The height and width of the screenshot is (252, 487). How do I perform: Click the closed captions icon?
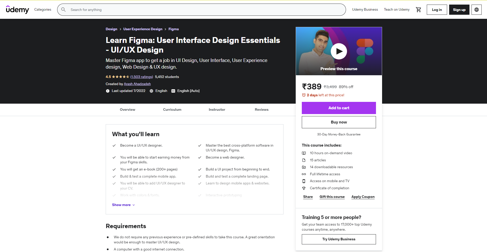pyautogui.click(x=173, y=91)
